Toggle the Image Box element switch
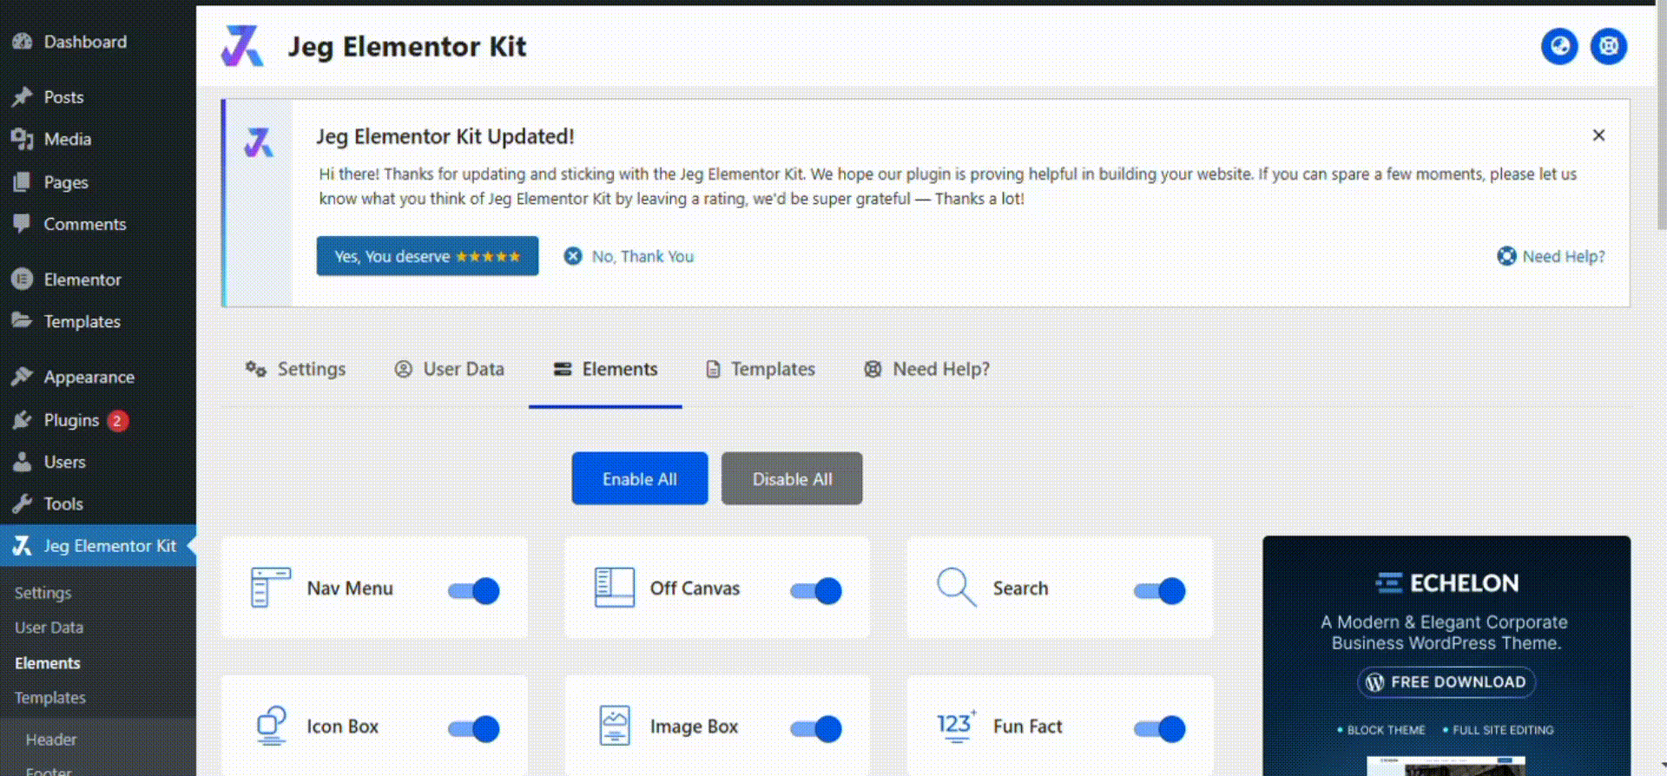 pos(816,729)
